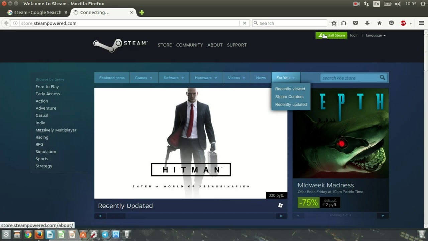Image resolution: width=428 pixels, height=241 pixels.
Task: Open the Adblock Plus icon
Action: 403,23
